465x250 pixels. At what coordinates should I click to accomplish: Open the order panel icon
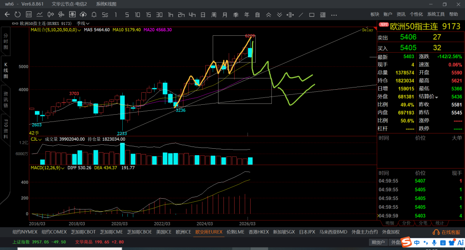pos(72,15)
